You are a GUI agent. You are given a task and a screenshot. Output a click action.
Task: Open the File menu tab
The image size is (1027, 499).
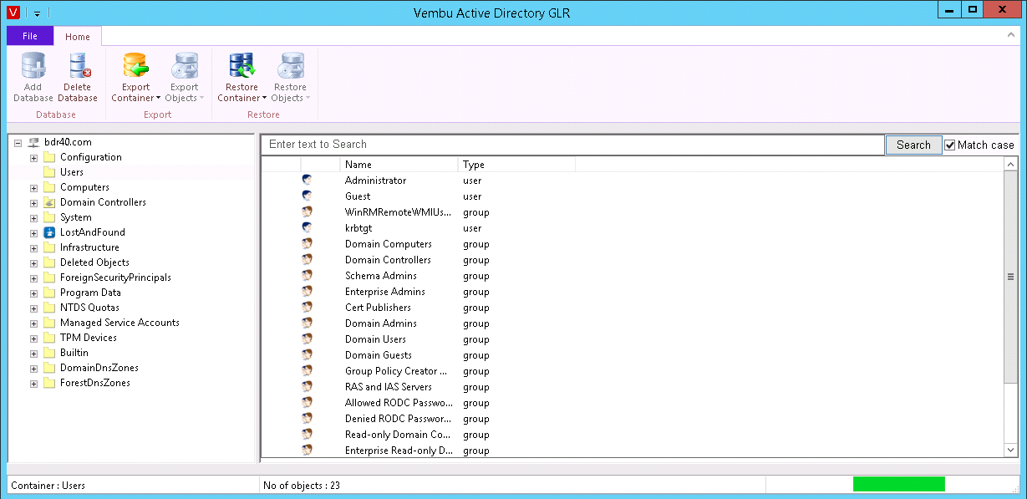click(x=30, y=36)
